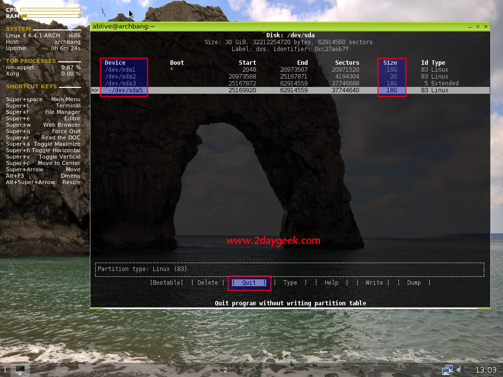The width and height of the screenshot is (503, 377).
Task: Minimize the ablive@archbang terminal window
Action: (470, 27)
